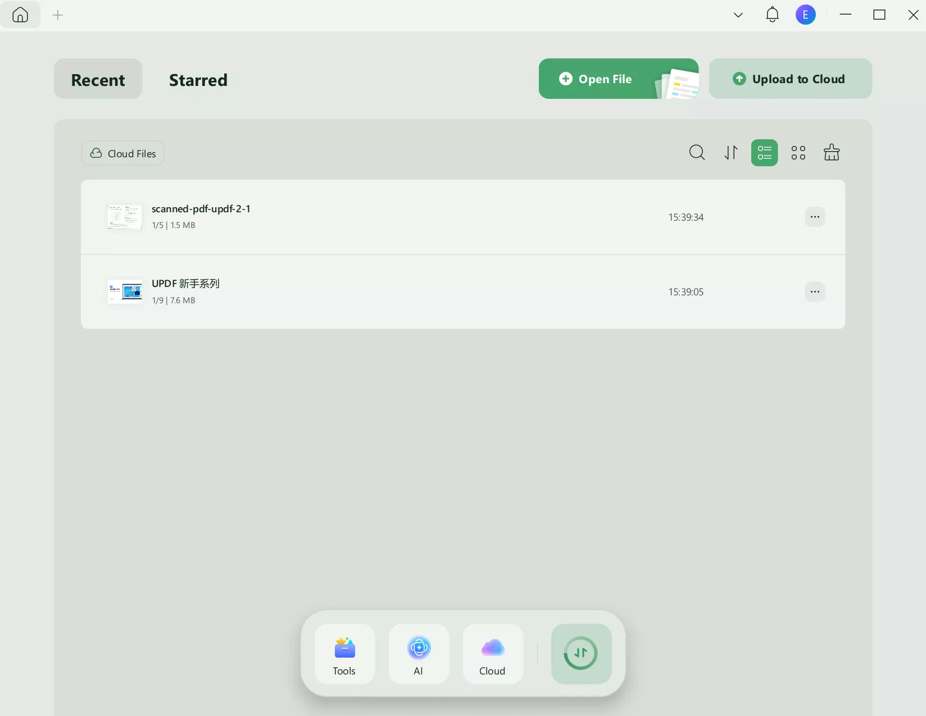Expand options menu for UPDF 新手系列
926x716 pixels.
815,291
